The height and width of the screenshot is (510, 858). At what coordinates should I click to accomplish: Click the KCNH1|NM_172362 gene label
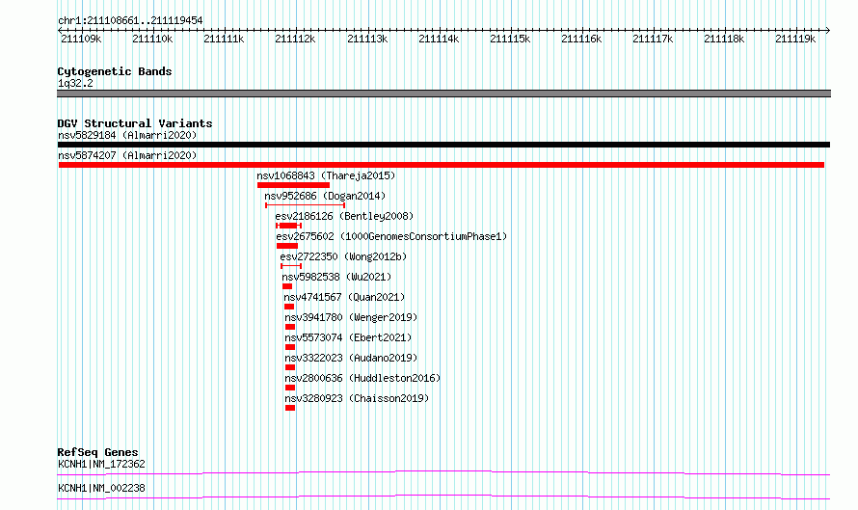pos(101,464)
